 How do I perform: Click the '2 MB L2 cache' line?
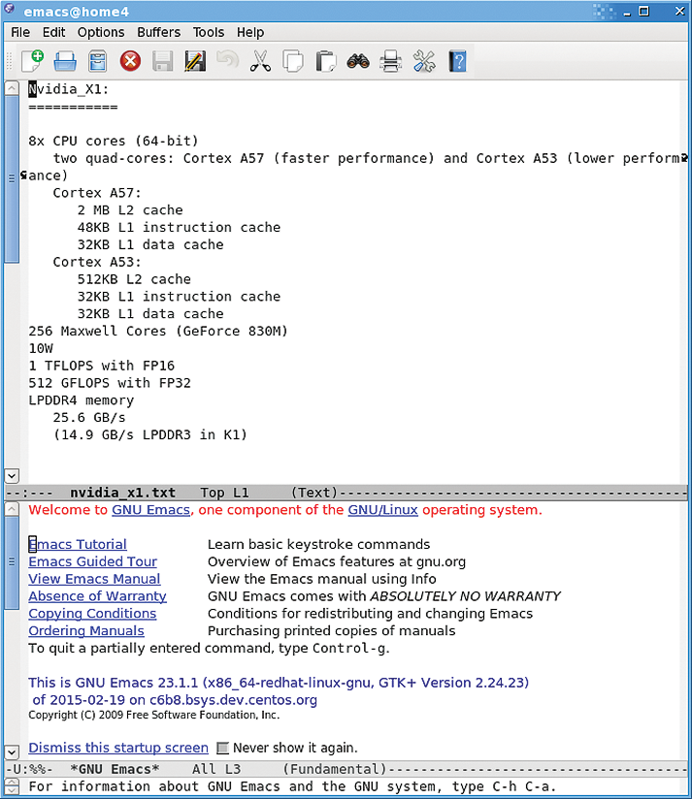tap(130, 210)
